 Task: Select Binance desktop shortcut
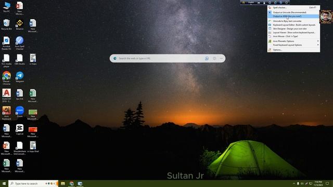point(20,24)
